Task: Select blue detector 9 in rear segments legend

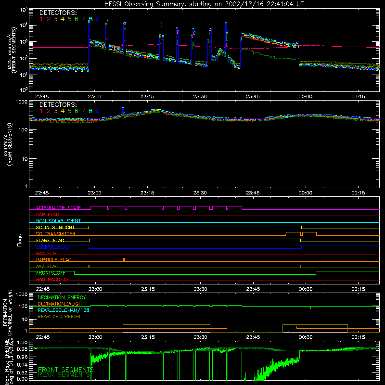Action: pos(98,111)
